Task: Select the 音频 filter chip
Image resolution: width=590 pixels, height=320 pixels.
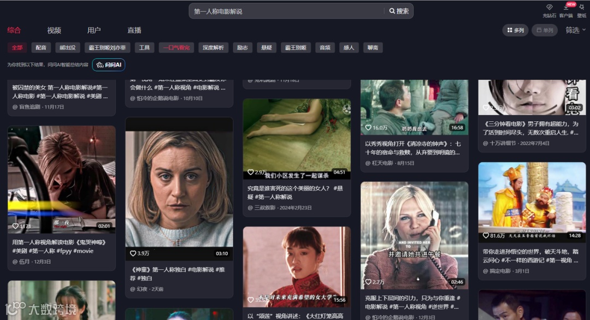Action: pyautogui.click(x=325, y=48)
